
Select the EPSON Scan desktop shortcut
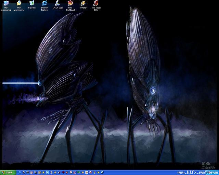click(x=57, y=5)
